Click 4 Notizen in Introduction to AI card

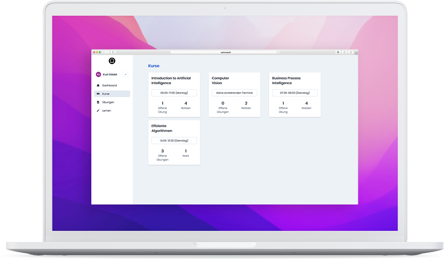click(186, 105)
